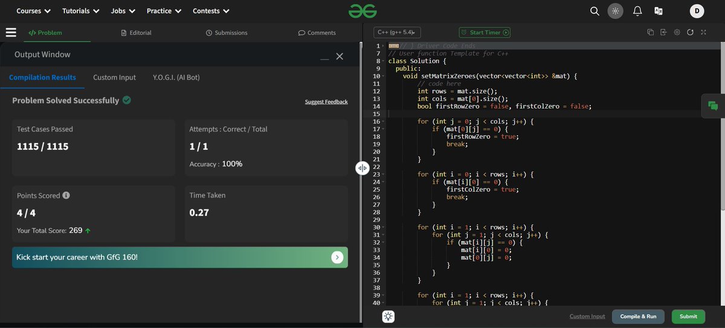Collapse the for-loop fold at line 16
This screenshot has height=328, width=725.
click(x=384, y=121)
